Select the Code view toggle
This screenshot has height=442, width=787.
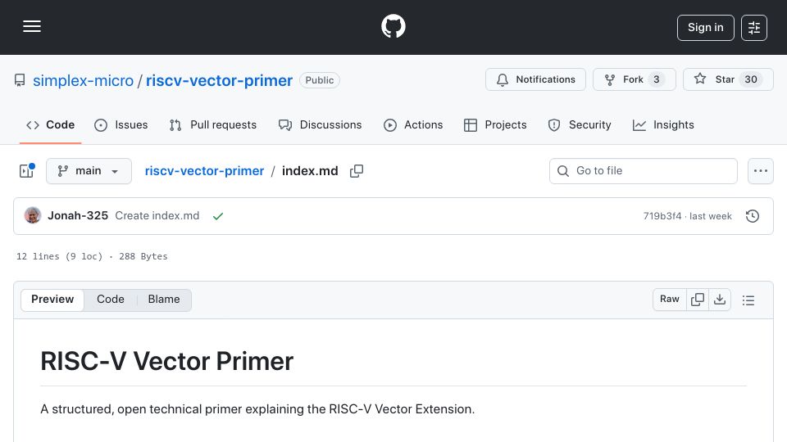click(x=111, y=300)
